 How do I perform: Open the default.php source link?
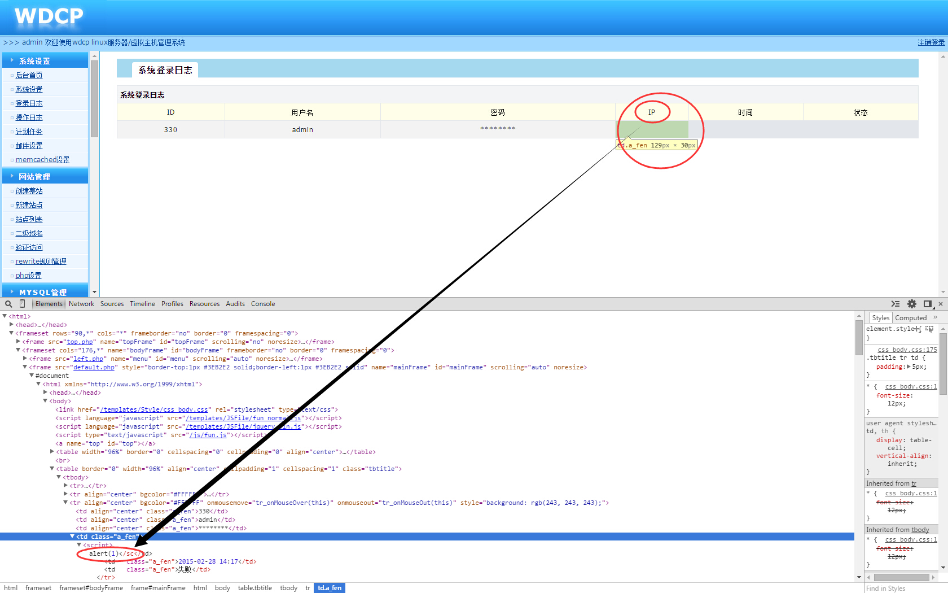click(94, 367)
